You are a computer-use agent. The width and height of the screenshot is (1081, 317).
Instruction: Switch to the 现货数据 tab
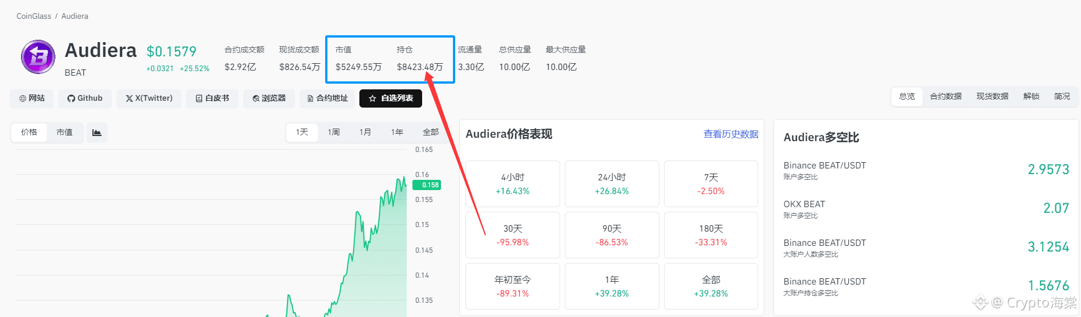click(x=993, y=97)
